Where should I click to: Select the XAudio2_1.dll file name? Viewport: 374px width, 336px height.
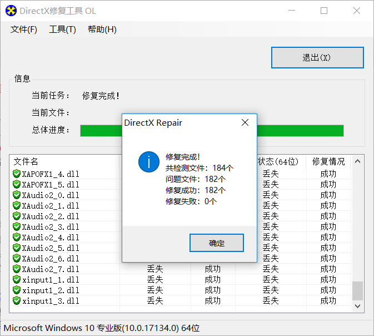point(51,206)
